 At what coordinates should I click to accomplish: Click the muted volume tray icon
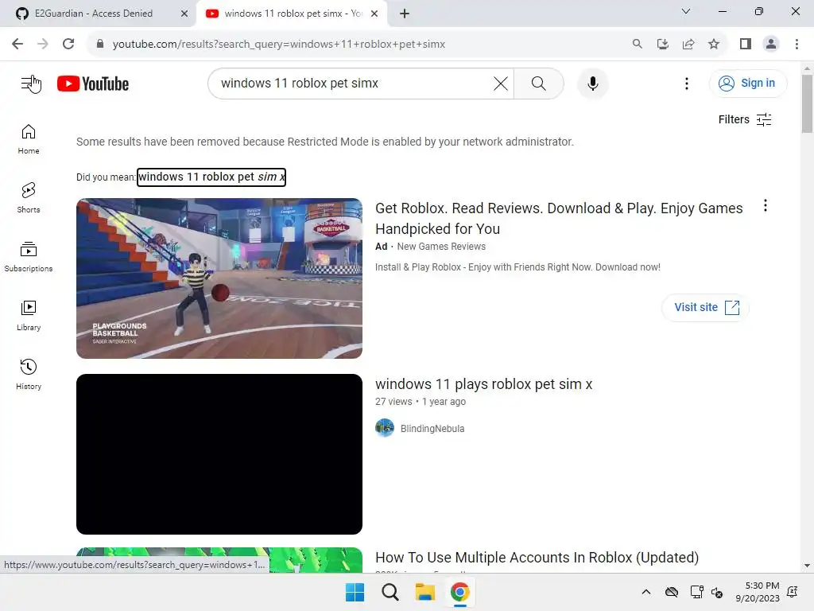click(717, 592)
